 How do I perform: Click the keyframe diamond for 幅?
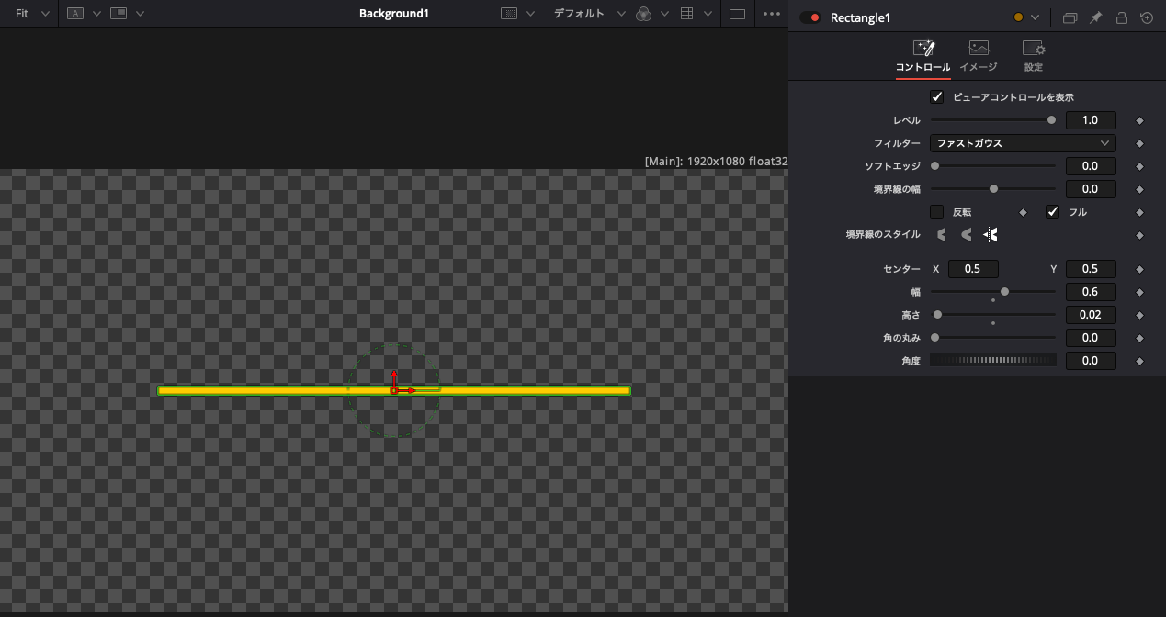coord(1139,292)
